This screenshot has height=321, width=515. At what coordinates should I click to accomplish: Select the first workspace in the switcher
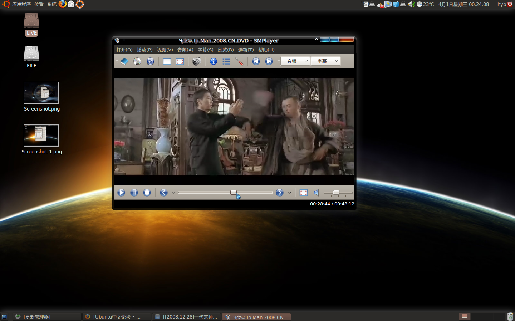[x=464, y=316]
